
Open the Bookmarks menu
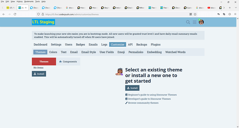click(29, 1)
